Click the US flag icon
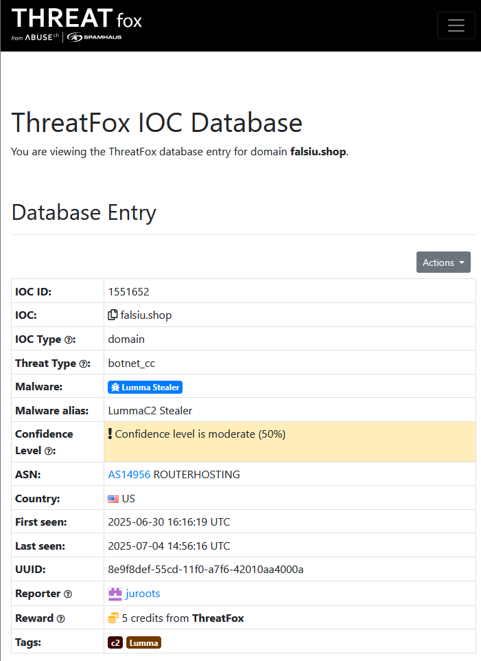Viewport: 481px width, 661px height. (113, 499)
